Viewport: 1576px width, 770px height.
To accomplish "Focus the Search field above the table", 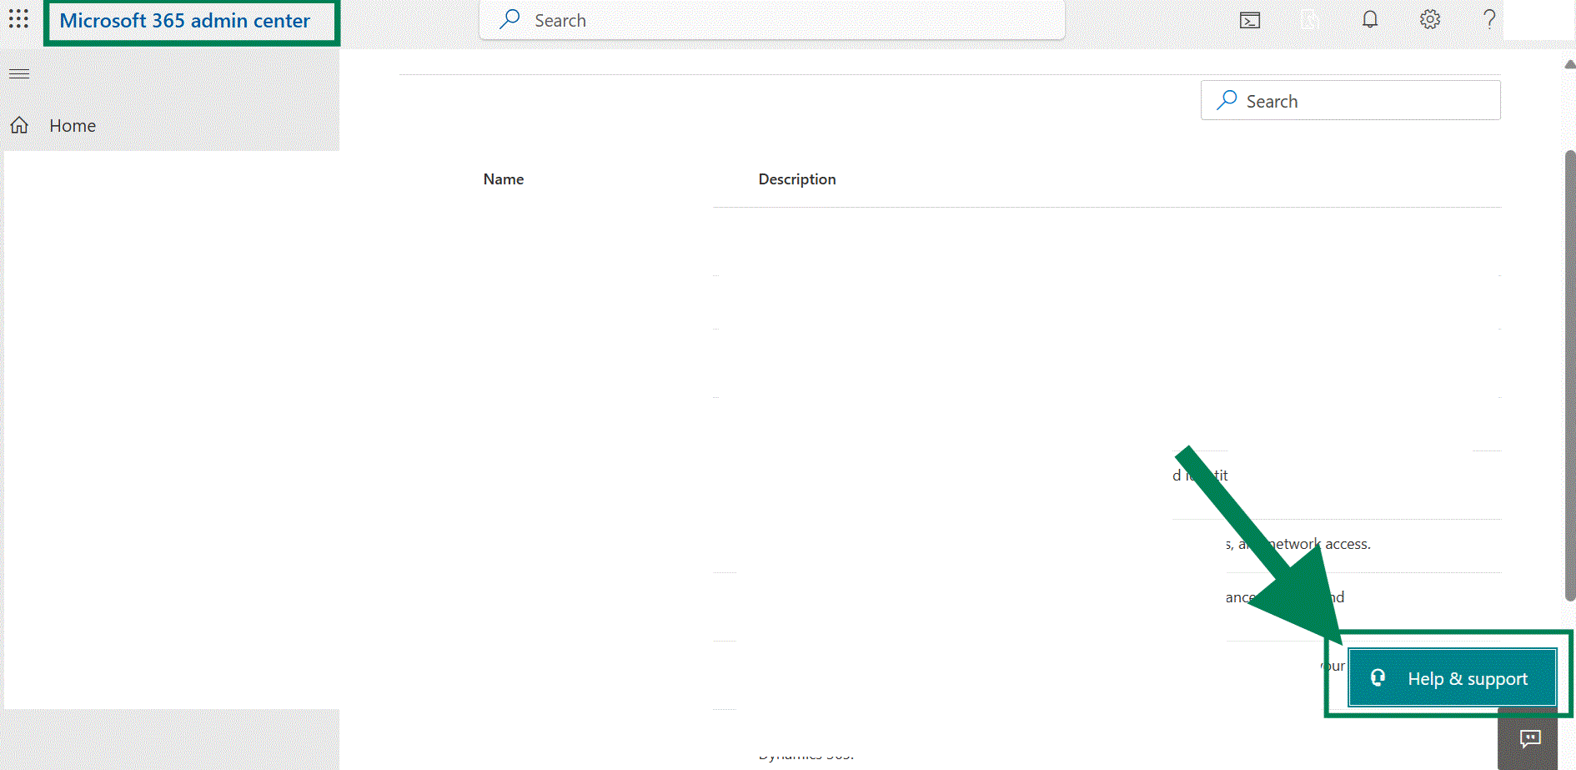I will tap(1350, 100).
